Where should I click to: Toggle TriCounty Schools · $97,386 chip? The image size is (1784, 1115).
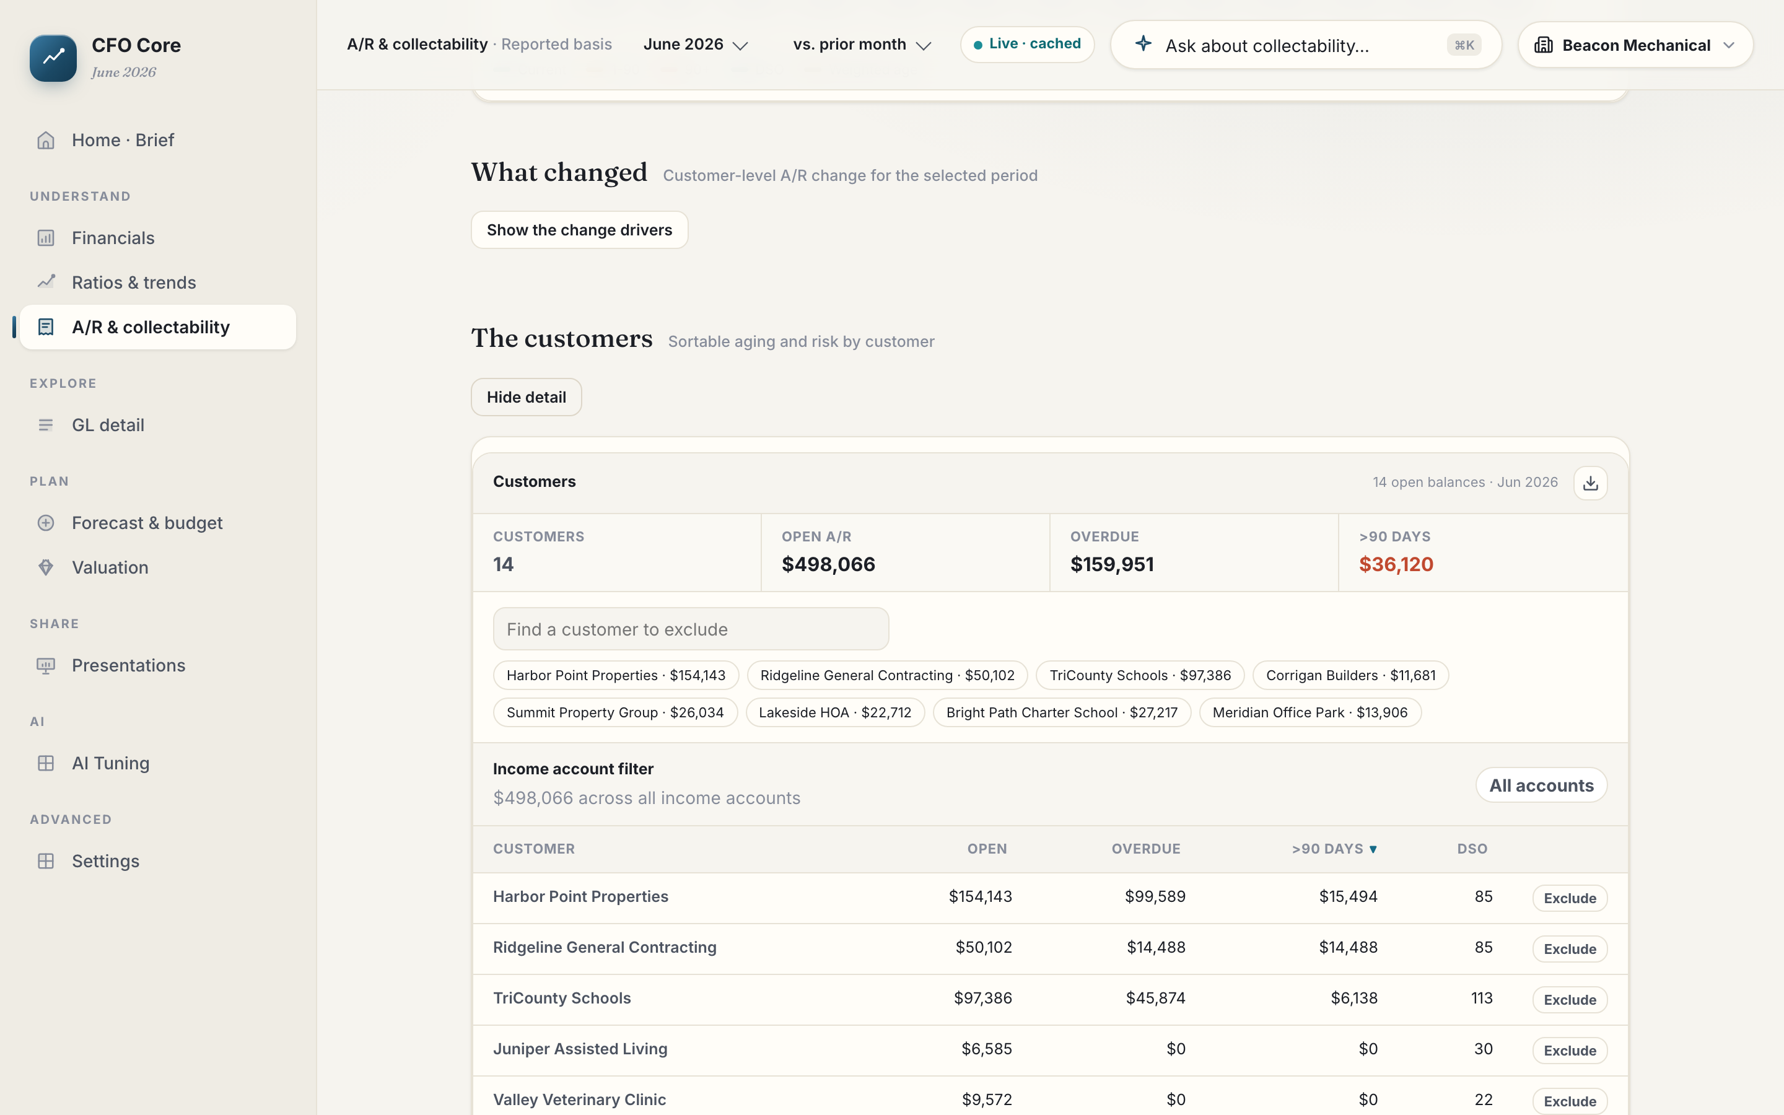coord(1140,675)
